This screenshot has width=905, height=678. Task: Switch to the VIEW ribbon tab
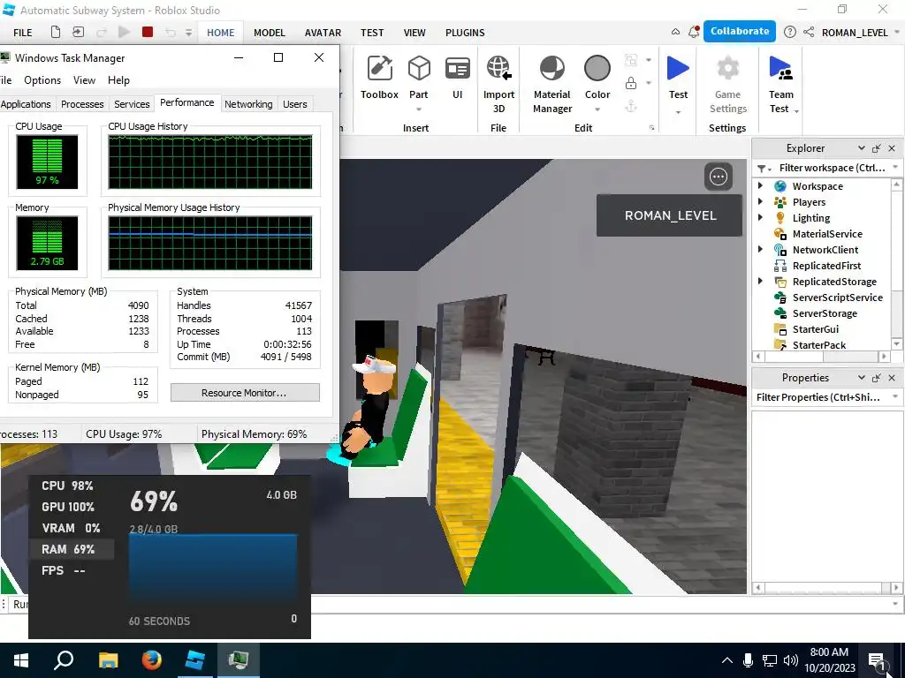click(414, 33)
